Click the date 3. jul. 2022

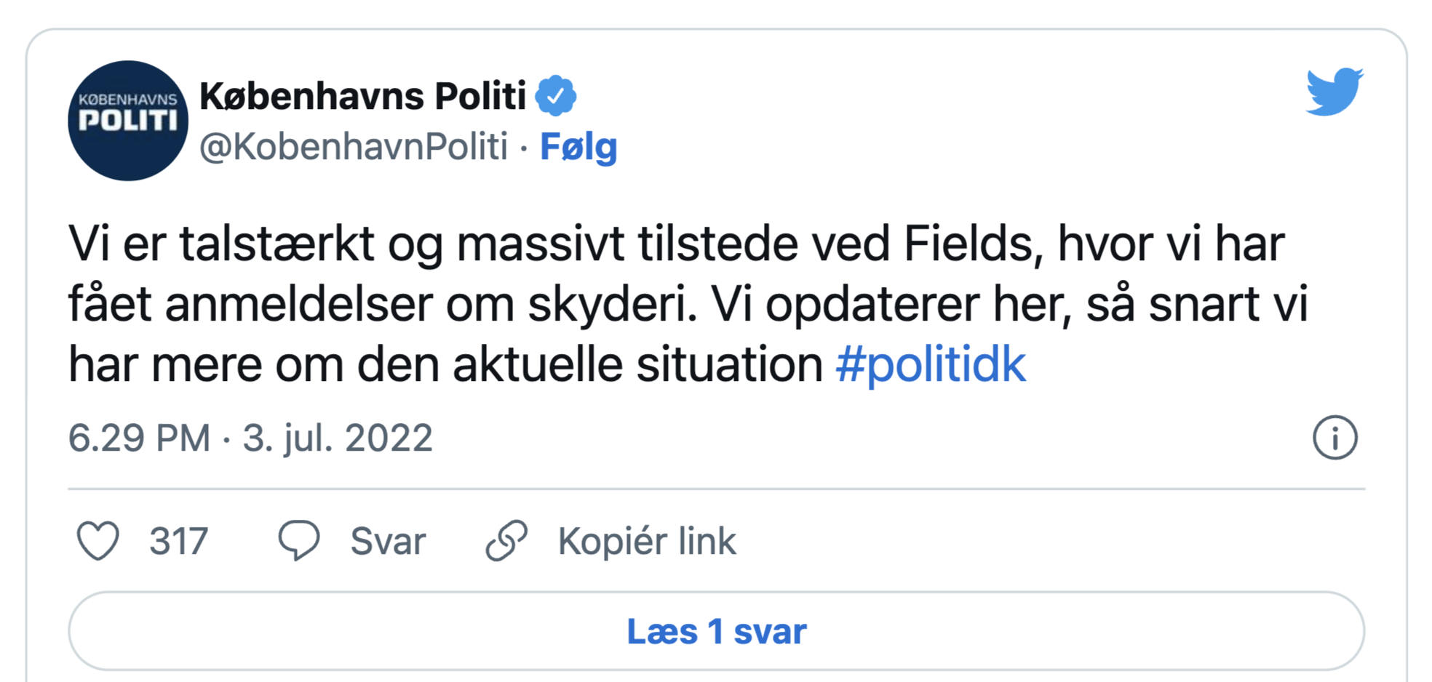pyautogui.click(x=338, y=438)
